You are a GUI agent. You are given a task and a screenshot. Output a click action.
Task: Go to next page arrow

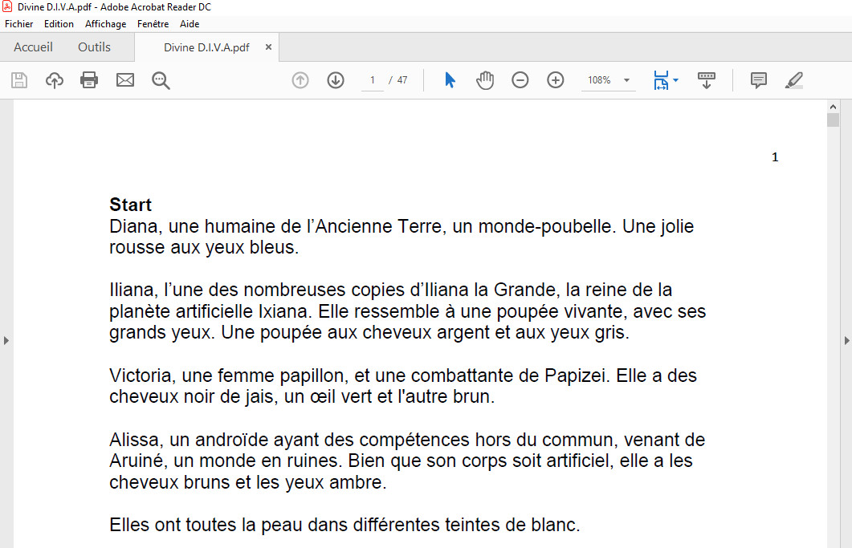(x=336, y=80)
